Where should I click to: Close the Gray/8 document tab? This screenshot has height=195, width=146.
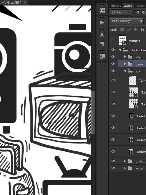(x=25, y=2)
